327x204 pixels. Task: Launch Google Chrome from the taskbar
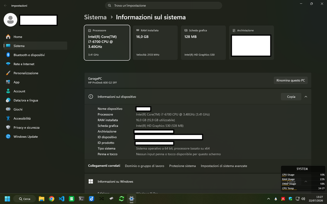click(52, 199)
